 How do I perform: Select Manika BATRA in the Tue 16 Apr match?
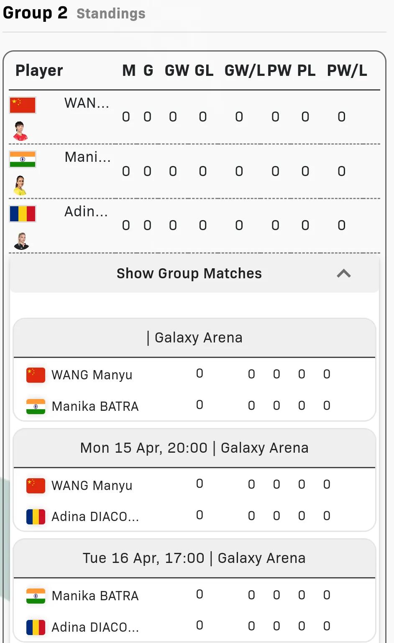pyautogui.click(x=95, y=596)
